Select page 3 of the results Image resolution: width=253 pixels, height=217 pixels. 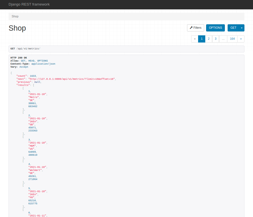pyautogui.click(x=215, y=39)
